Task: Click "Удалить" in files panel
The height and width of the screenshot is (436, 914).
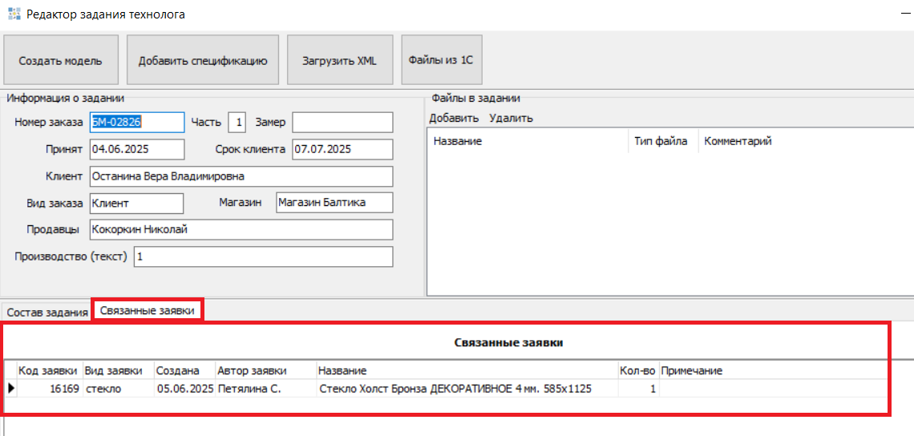Action: click(x=511, y=119)
